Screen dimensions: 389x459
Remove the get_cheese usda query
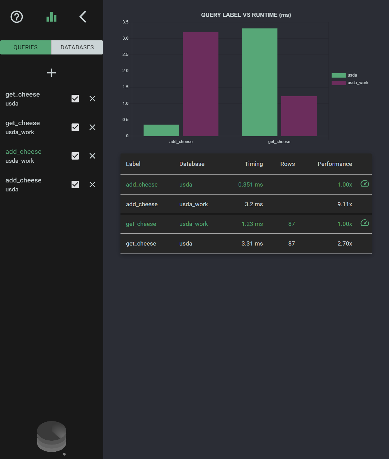92,99
